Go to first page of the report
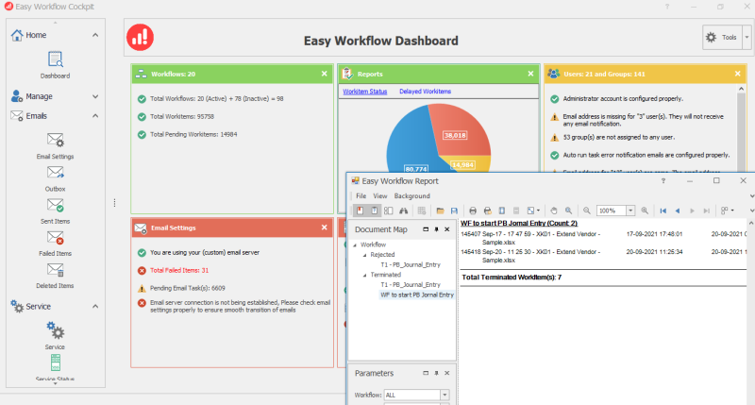755x405 pixels. [x=663, y=211]
